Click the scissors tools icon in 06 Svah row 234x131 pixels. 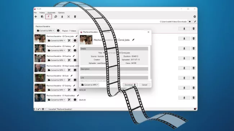pyautogui.click(x=69, y=80)
